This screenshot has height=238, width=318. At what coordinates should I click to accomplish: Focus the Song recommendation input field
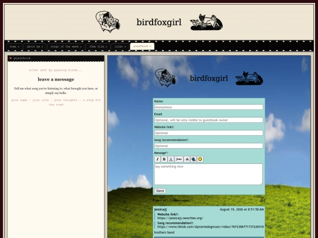coord(208,146)
